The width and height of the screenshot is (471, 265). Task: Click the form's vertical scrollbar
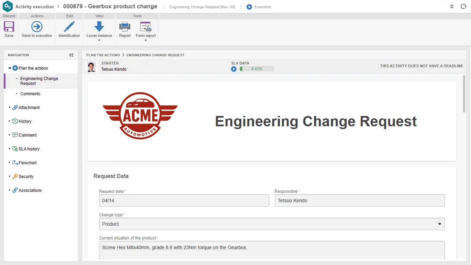coord(464,93)
